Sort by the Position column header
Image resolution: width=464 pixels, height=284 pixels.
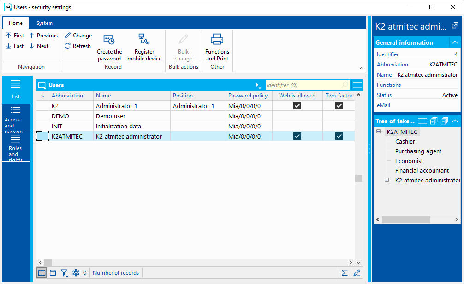[198, 96]
